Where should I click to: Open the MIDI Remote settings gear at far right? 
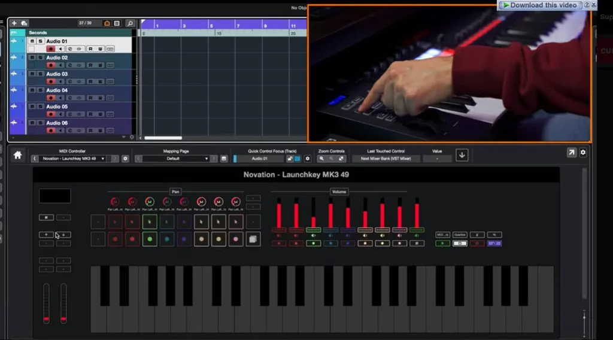[x=583, y=153]
